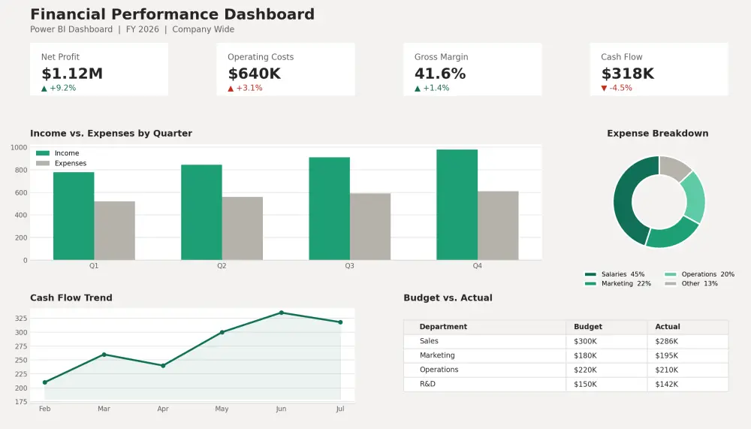Select the Sales row department cell
This screenshot has width=751, height=429.
pos(484,341)
